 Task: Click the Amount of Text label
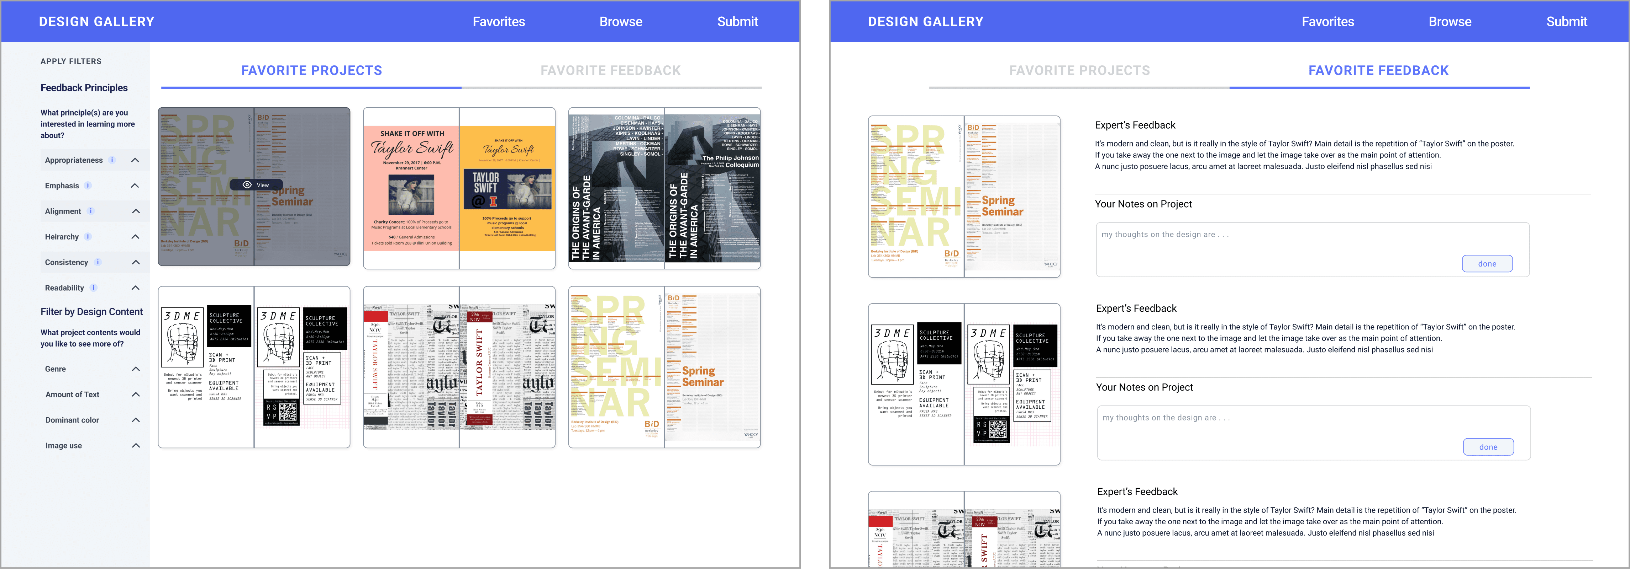coord(72,394)
